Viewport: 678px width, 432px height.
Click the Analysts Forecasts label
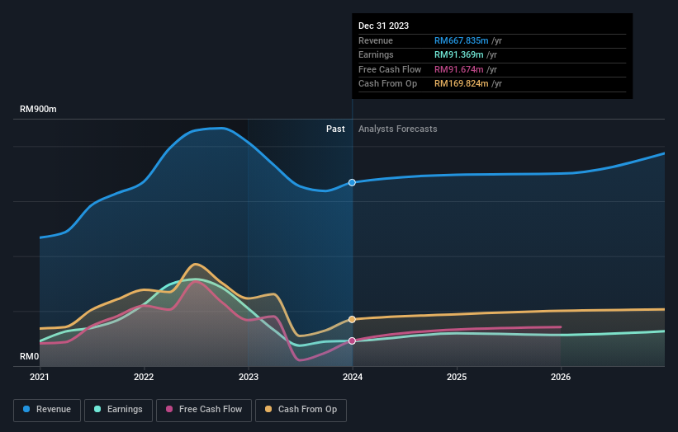click(x=398, y=129)
